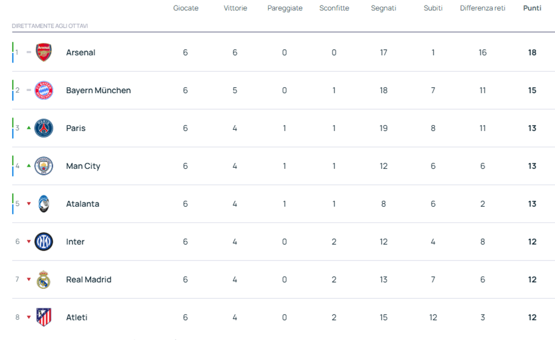
Task: Click the Atalanta team name
Action: (82, 204)
